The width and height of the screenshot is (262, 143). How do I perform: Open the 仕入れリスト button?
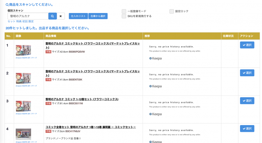[x=78, y=16]
